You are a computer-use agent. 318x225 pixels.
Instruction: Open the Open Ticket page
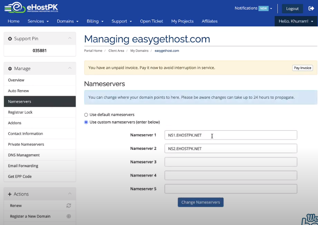(x=151, y=21)
